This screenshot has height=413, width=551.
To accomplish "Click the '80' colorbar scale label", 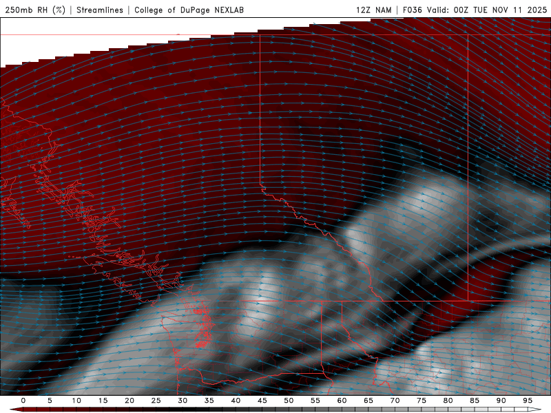I will click(x=448, y=401).
